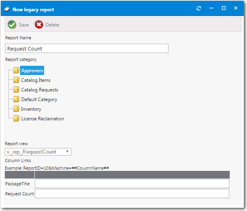Image resolution: width=247 pixels, height=211 pixels.
Task: Maximize the New legacy report window
Action: click(224, 8)
